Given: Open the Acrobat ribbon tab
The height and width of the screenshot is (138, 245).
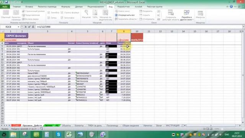Looking at the screenshot, I should [x=138, y=7].
